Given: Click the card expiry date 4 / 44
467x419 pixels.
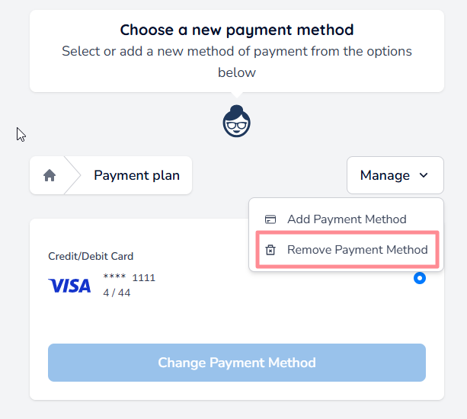Looking at the screenshot, I should pos(117,293).
